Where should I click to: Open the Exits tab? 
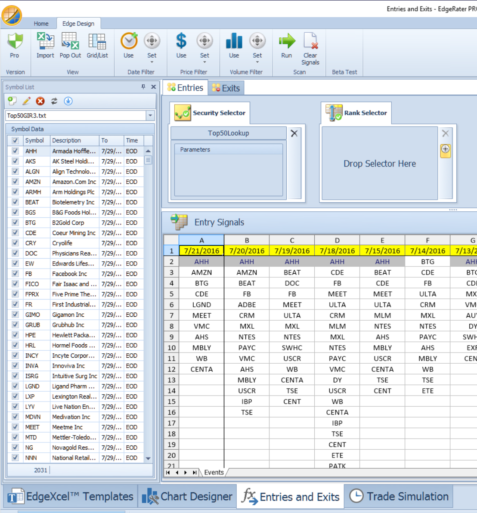(226, 88)
